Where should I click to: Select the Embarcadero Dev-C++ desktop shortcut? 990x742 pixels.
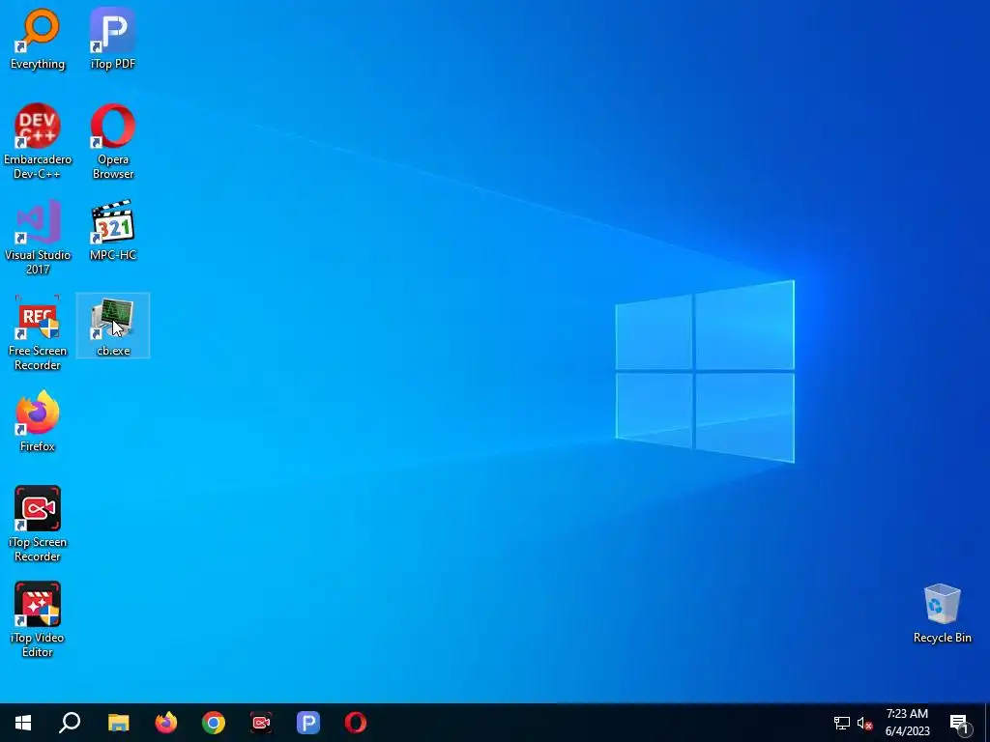coord(38,141)
